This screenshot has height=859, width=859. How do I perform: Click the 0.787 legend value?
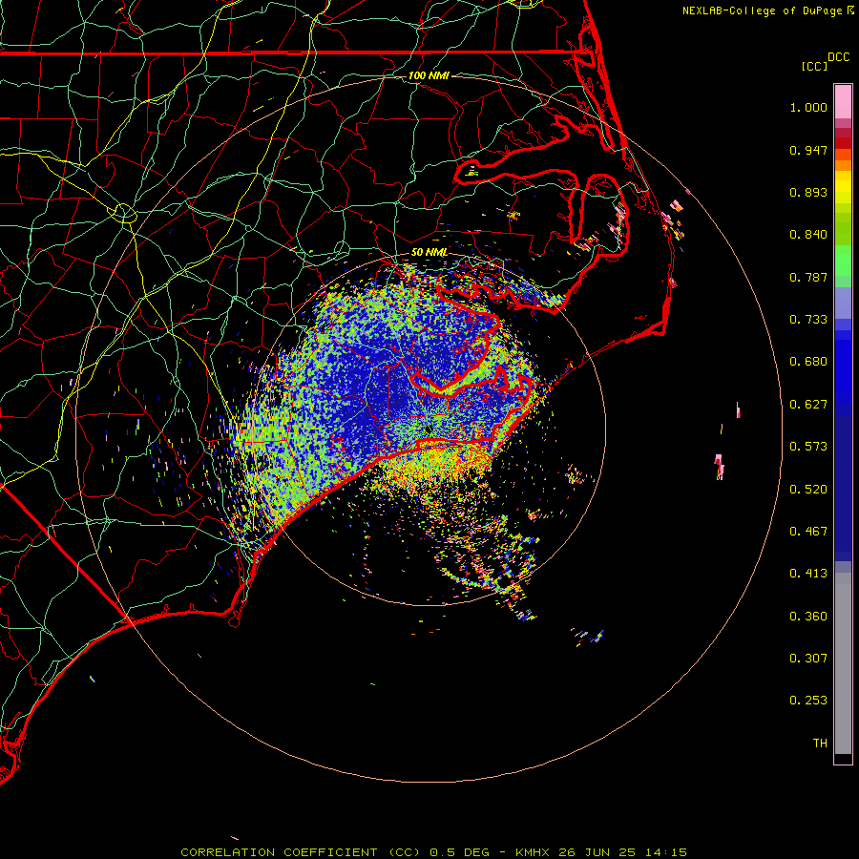pos(808,277)
